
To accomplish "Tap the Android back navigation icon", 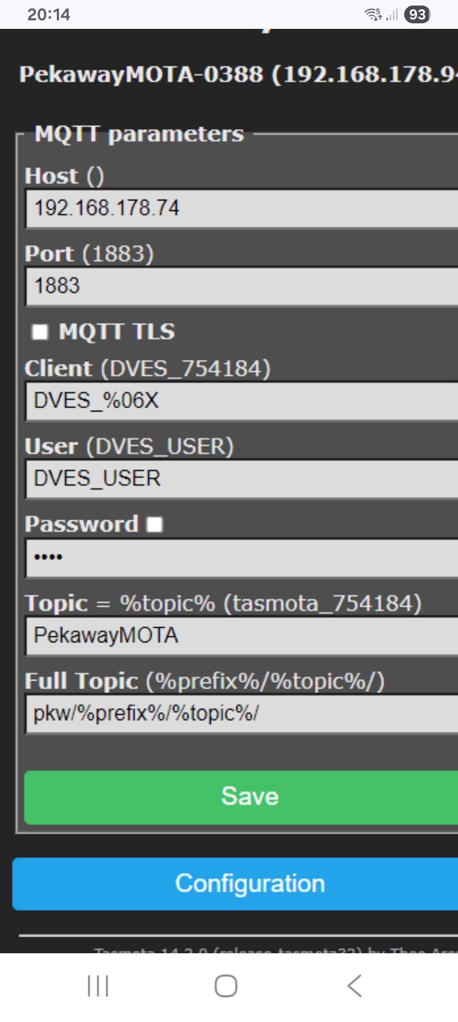I will (355, 985).
